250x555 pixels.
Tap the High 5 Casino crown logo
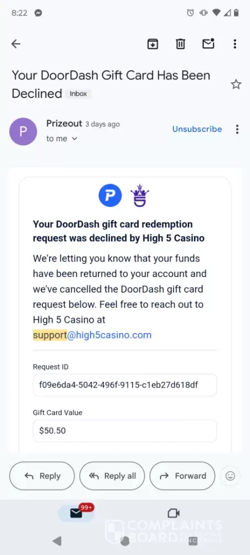139,195
